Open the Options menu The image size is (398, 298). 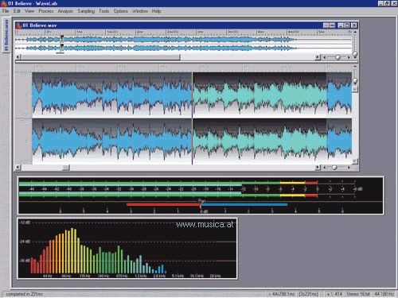pos(120,11)
